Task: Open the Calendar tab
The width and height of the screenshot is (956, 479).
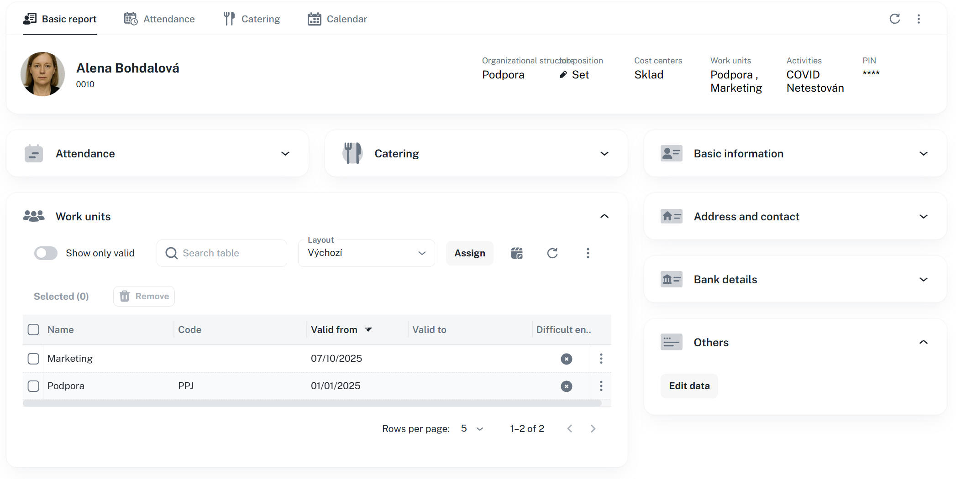Action: [337, 19]
